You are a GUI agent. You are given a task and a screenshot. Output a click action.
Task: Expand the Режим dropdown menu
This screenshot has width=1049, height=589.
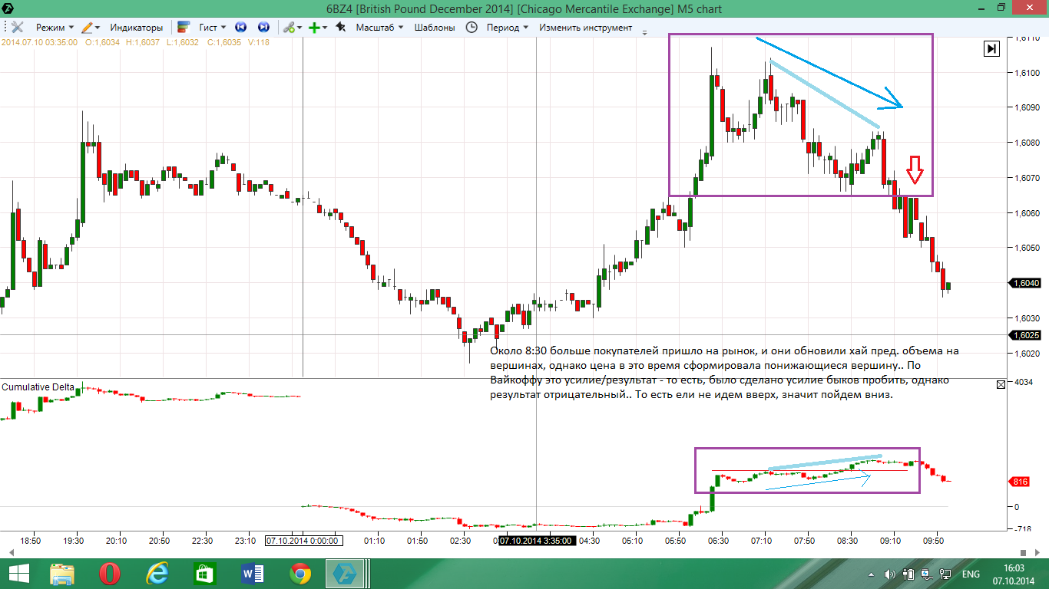click(55, 27)
